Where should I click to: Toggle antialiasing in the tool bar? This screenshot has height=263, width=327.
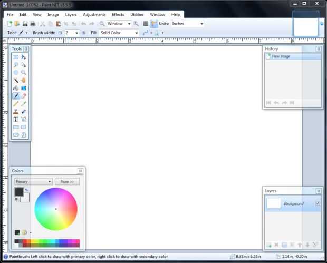coord(146,33)
